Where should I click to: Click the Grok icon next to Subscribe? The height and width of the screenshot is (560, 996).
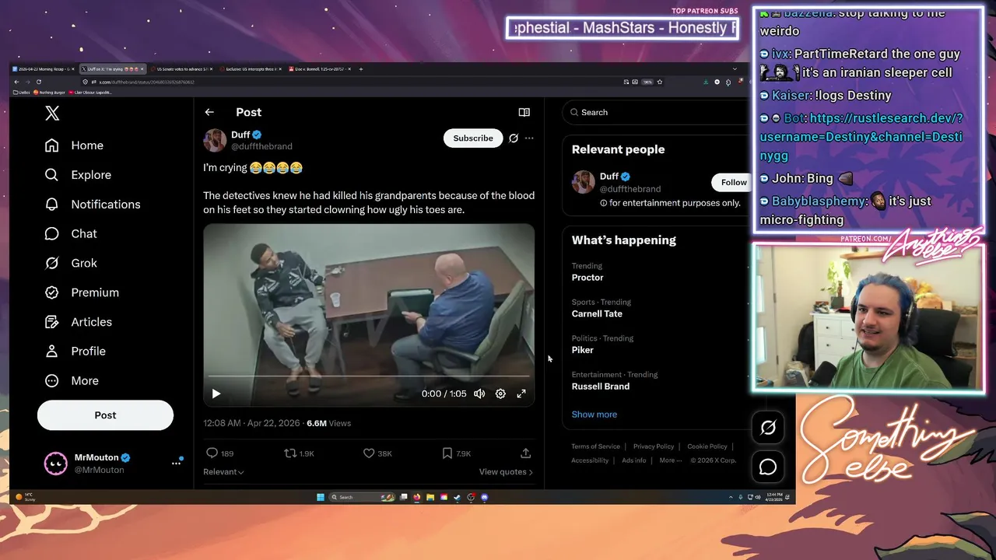click(x=514, y=138)
